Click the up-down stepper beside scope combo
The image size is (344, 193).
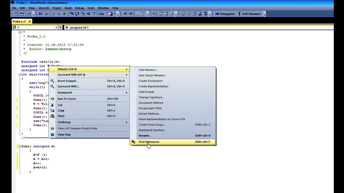click(x=60, y=27)
